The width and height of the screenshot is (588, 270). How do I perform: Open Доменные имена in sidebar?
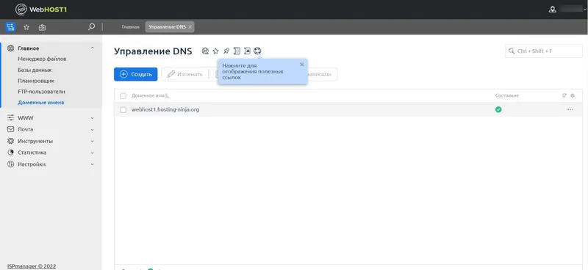41,103
